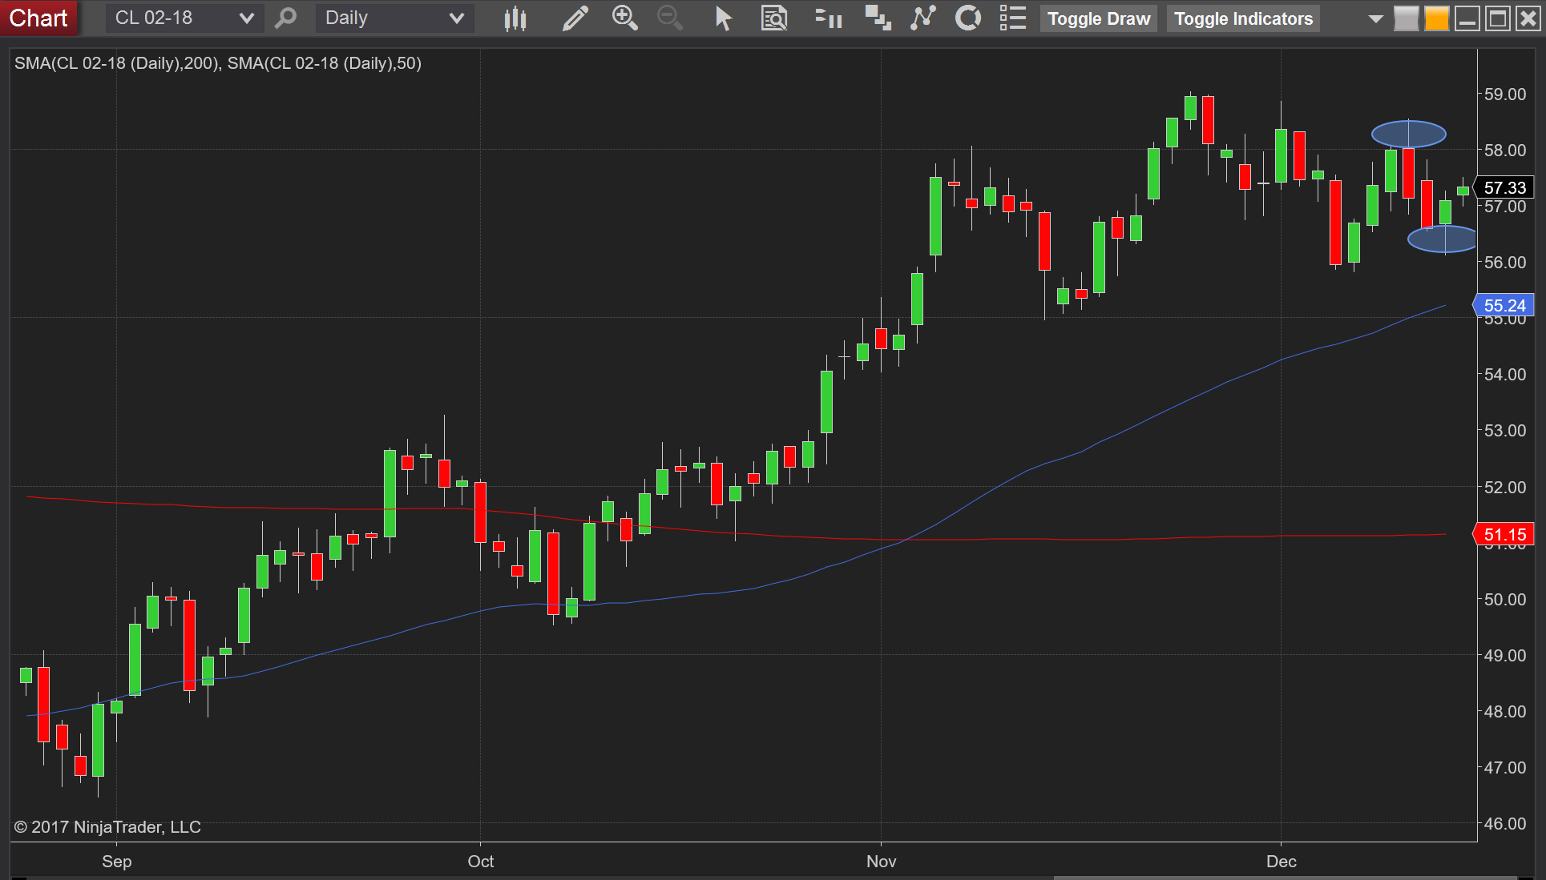Open the CL 02-18 instrument dropdown
1546x880 pixels.
coord(184,18)
